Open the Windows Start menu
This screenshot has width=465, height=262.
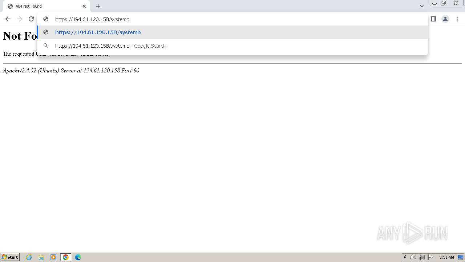[x=10, y=257]
